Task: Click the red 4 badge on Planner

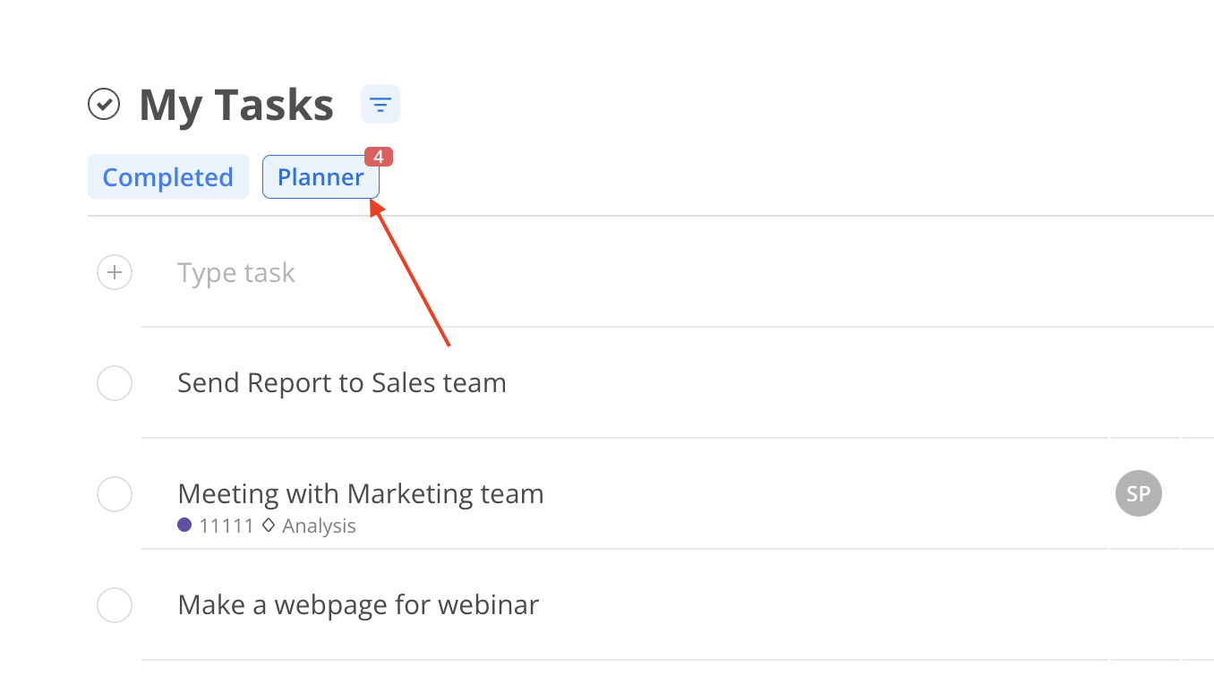Action: click(379, 157)
